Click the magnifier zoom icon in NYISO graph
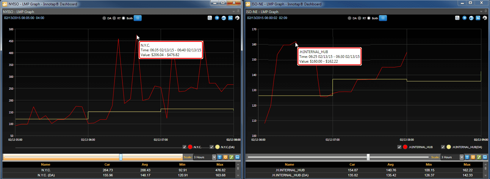This screenshot has height=179, width=490. pyautogui.click(x=210, y=18)
